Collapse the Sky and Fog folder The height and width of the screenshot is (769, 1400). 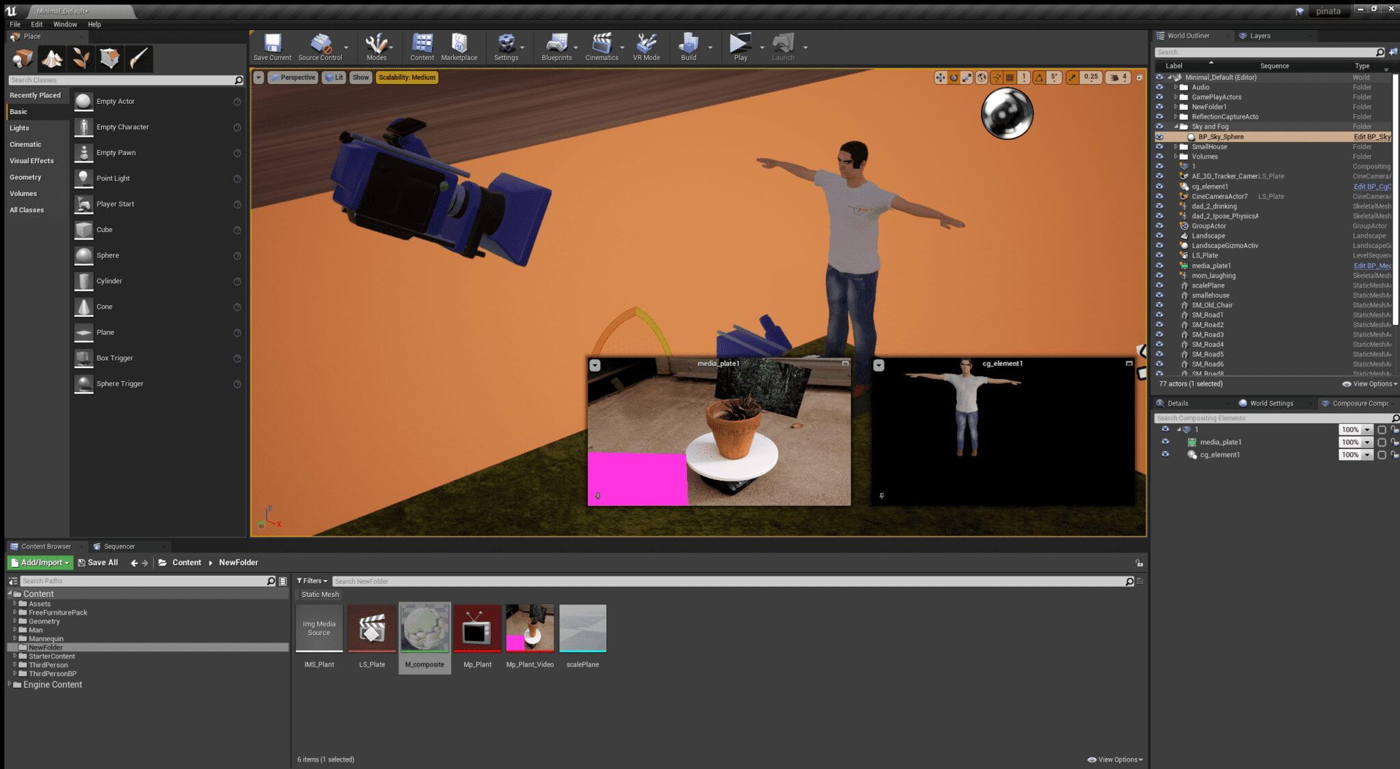(1176, 126)
